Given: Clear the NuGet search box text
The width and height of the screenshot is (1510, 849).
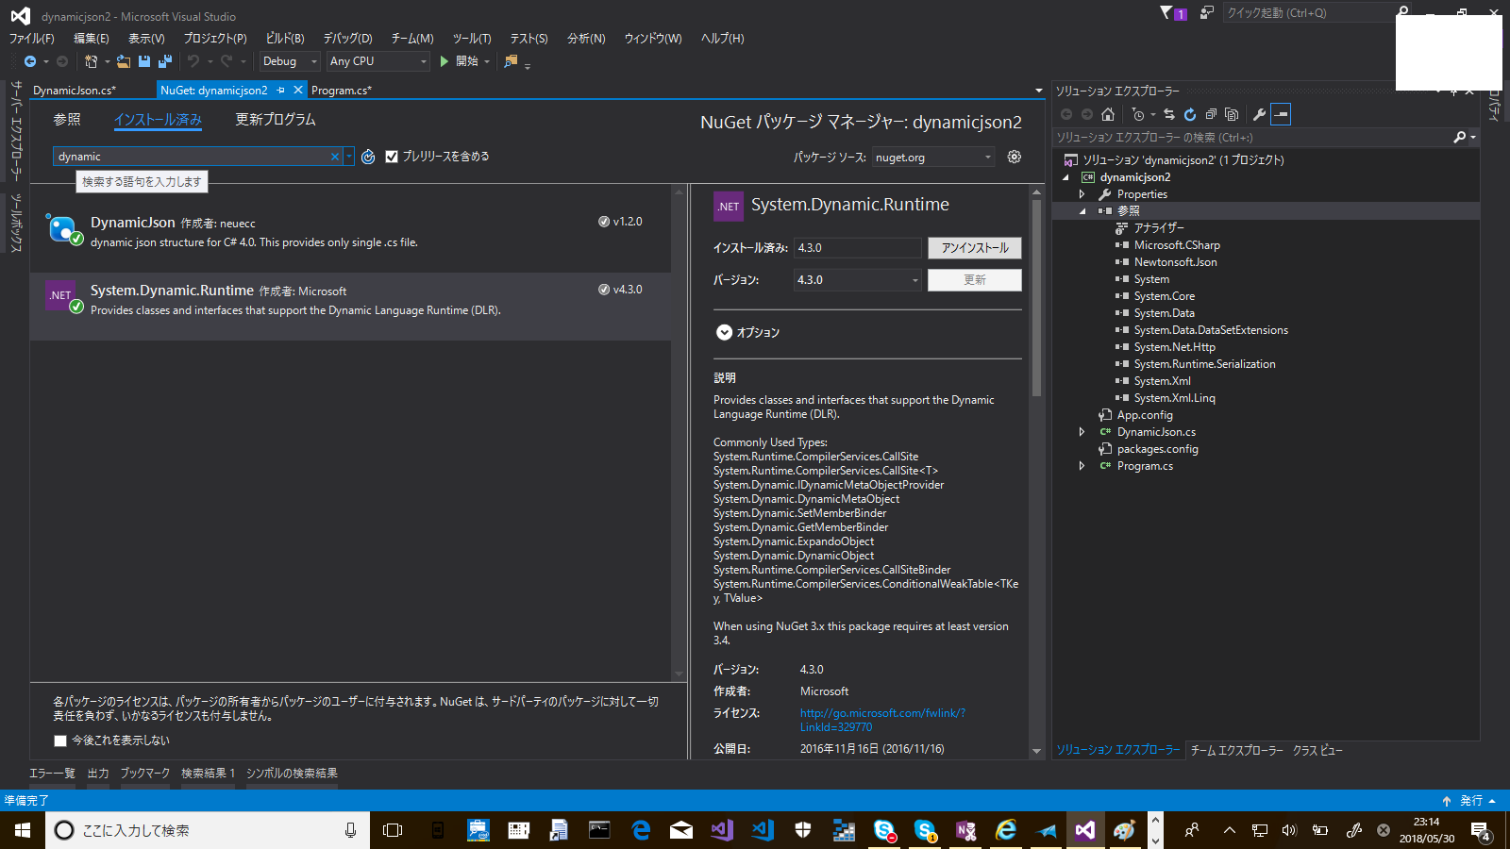Looking at the screenshot, I should (x=335, y=157).
